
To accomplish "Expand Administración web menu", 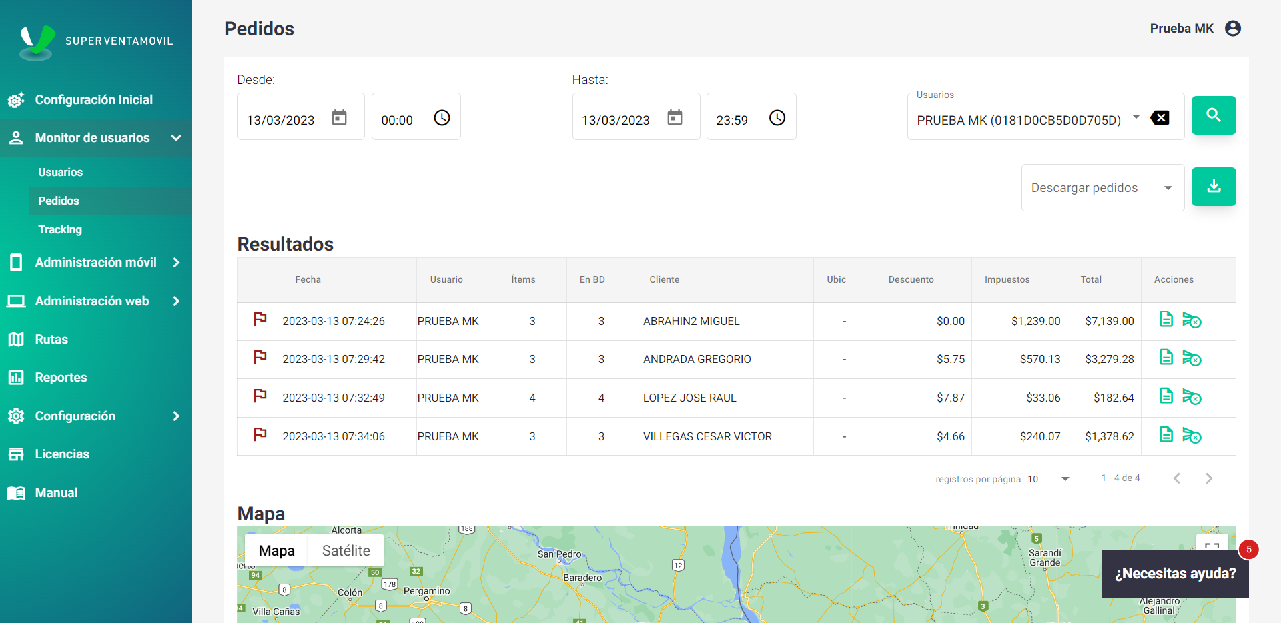I will (x=96, y=301).
